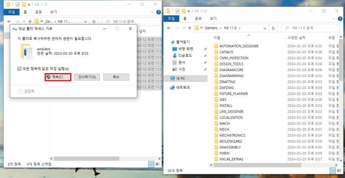Open 파일 tab in right window

point(172,18)
